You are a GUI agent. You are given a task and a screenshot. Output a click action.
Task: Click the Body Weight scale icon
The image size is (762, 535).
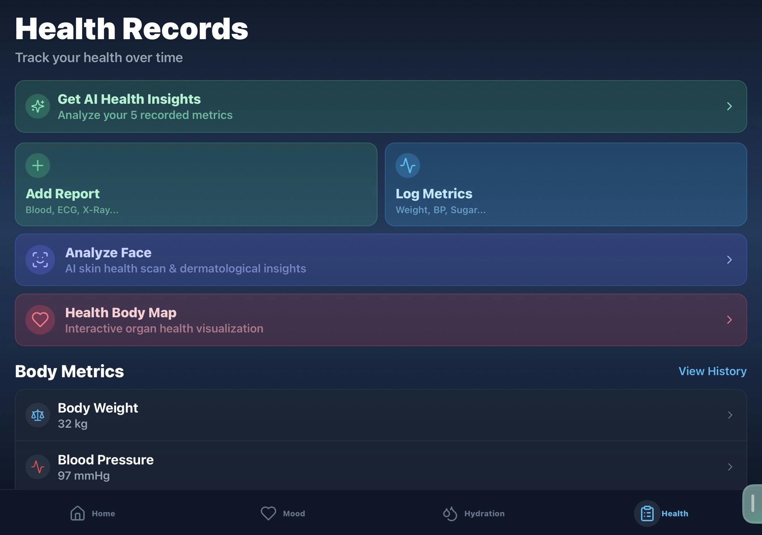(x=38, y=415)
